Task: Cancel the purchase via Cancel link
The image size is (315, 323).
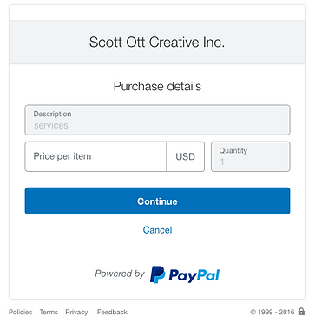Action: point(157,230)
